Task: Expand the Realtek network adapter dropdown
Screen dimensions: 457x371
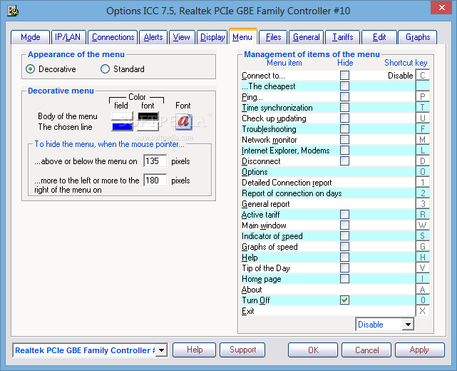Action: [x=161, y=350]
